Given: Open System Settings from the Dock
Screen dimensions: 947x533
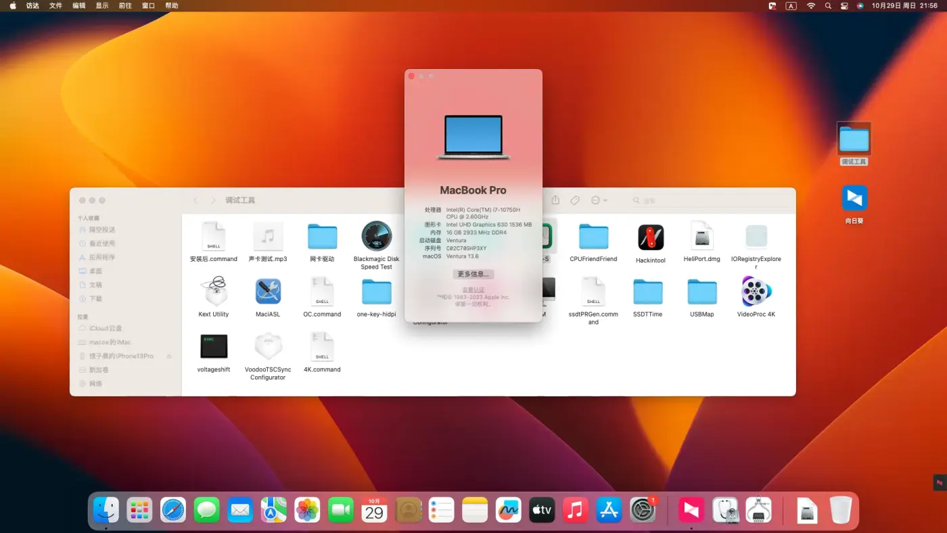Looking at the screenshot, I should coord(642,510).
